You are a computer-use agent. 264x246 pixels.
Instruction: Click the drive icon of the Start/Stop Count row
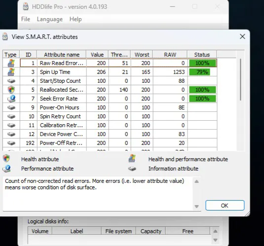tap(11, 81)
